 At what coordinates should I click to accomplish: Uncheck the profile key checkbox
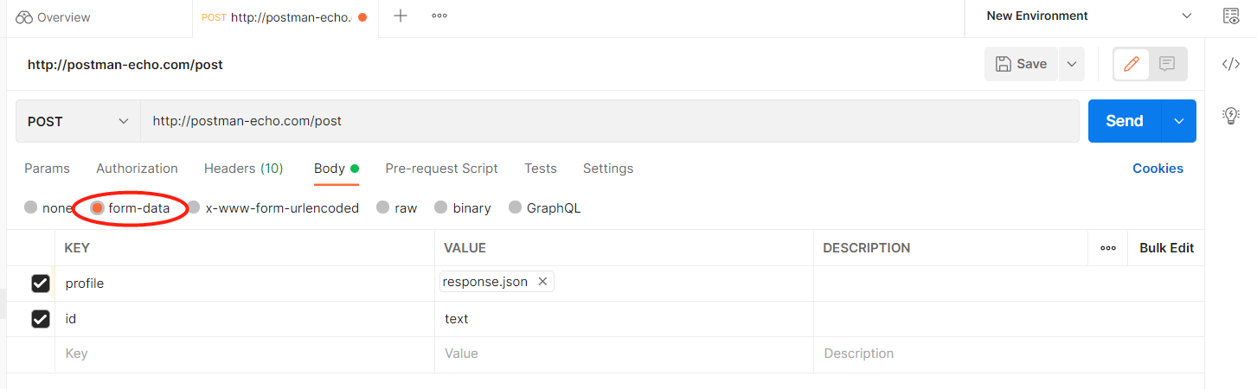[41, 284]
